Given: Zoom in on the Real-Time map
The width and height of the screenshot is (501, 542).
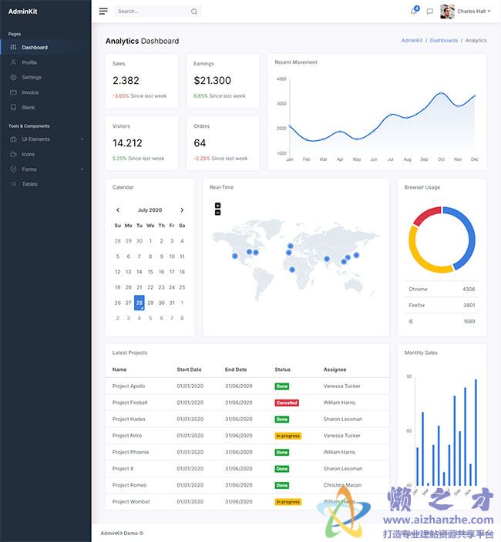Looking at the screenshot, I should point(218,206).
